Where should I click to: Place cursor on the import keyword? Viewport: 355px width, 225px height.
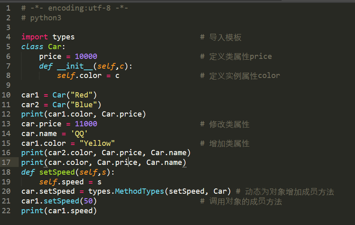pyautogui.click(x=35, y=37)
